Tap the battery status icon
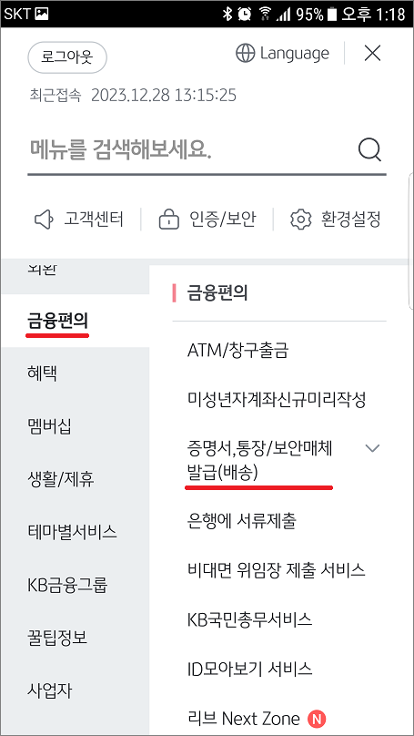The image size is (414, 736). point(332,14)
